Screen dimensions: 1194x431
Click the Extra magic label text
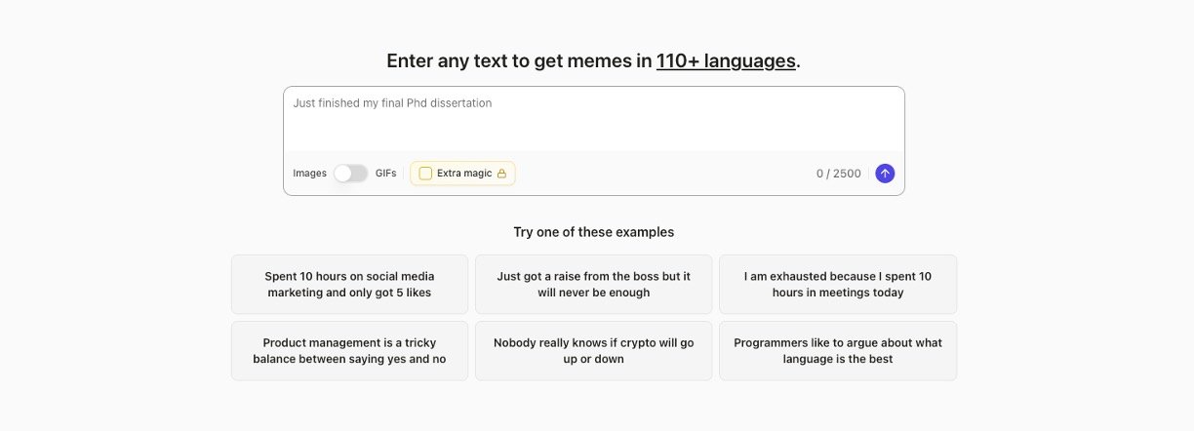click(464, 174)
